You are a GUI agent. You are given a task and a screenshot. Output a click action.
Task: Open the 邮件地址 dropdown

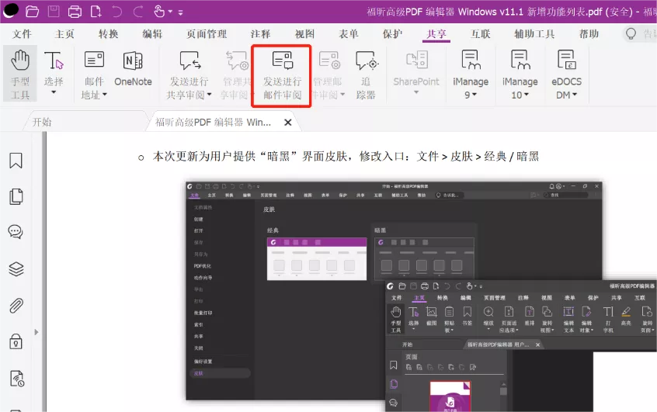click(94, 74)
